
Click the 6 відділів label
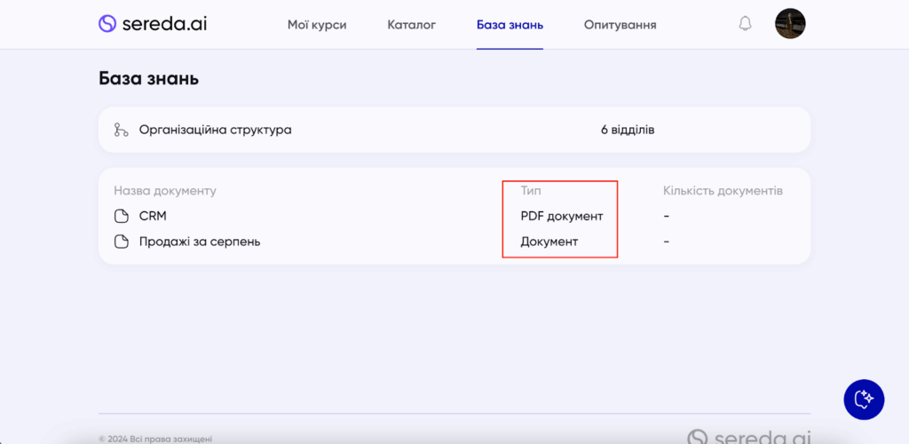628,130
